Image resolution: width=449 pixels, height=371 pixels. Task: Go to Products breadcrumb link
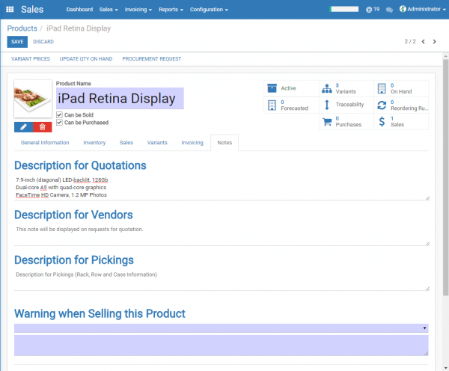22,28
